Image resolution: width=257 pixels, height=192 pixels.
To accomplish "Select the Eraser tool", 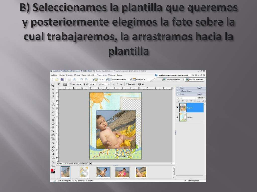I will coord(53,143).
